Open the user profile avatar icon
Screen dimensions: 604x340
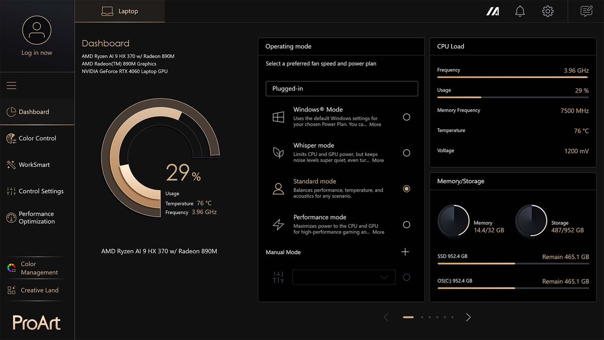(x=37, y=30)
